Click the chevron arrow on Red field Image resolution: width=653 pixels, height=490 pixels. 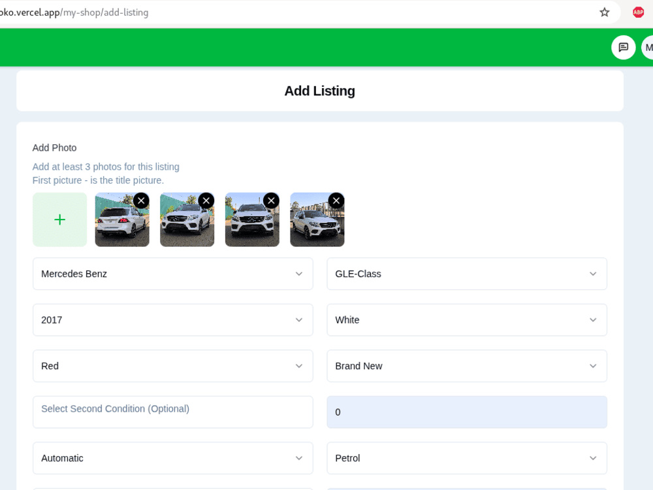(299, 366)
